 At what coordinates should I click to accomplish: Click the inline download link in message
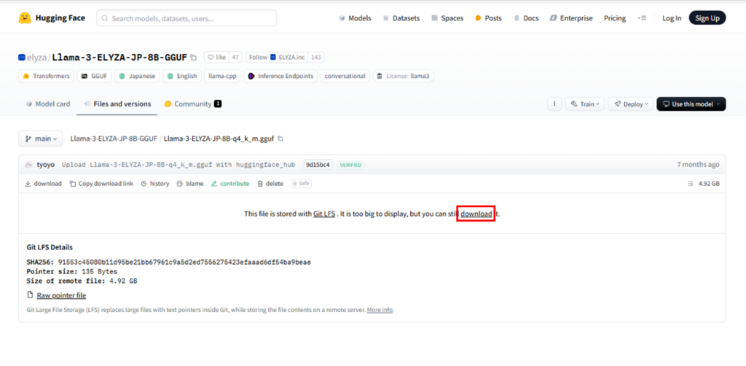pos(476,214)
